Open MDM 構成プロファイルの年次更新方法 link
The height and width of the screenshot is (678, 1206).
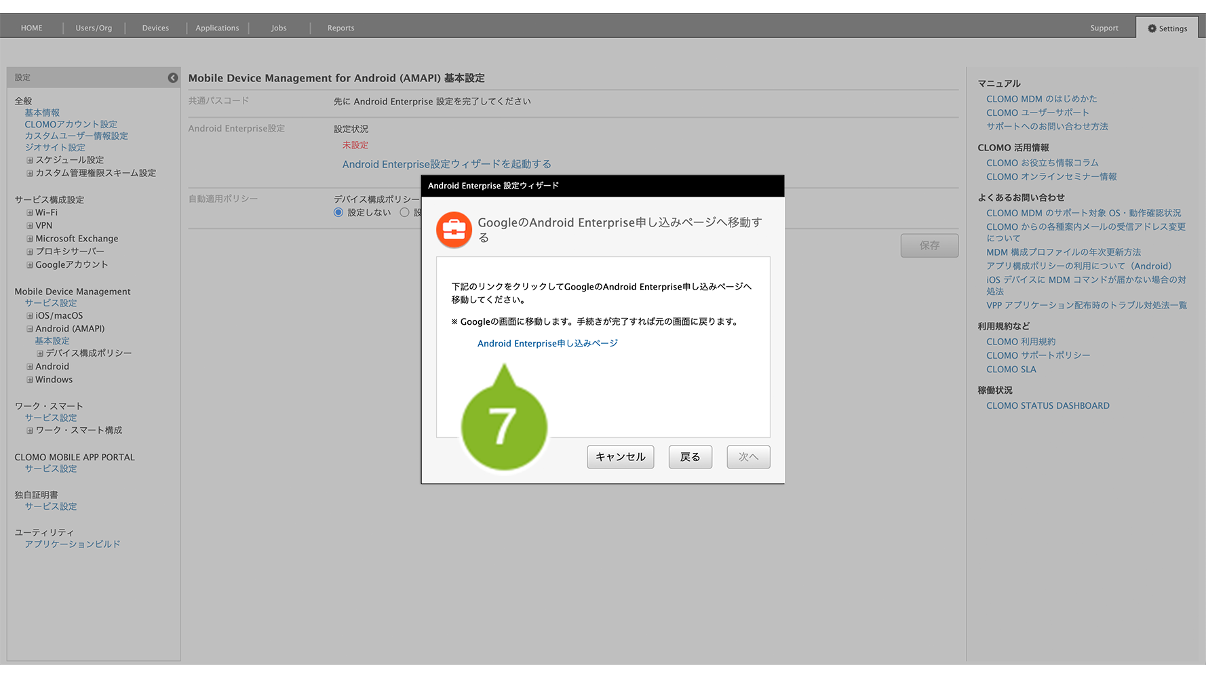[x=1064, y=252]
